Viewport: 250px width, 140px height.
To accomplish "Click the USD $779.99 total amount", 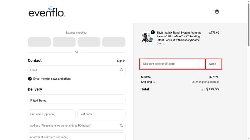I will pyautogui.click(x=210, y=89).
